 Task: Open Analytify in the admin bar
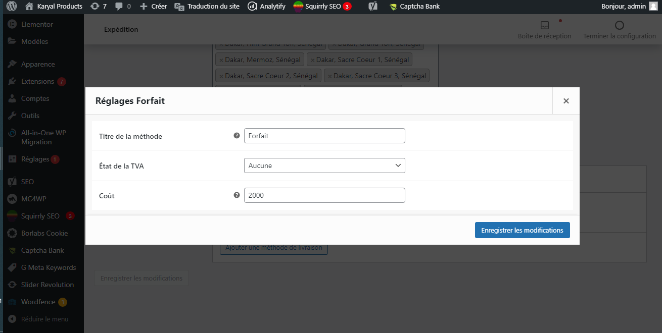[266, 7]
